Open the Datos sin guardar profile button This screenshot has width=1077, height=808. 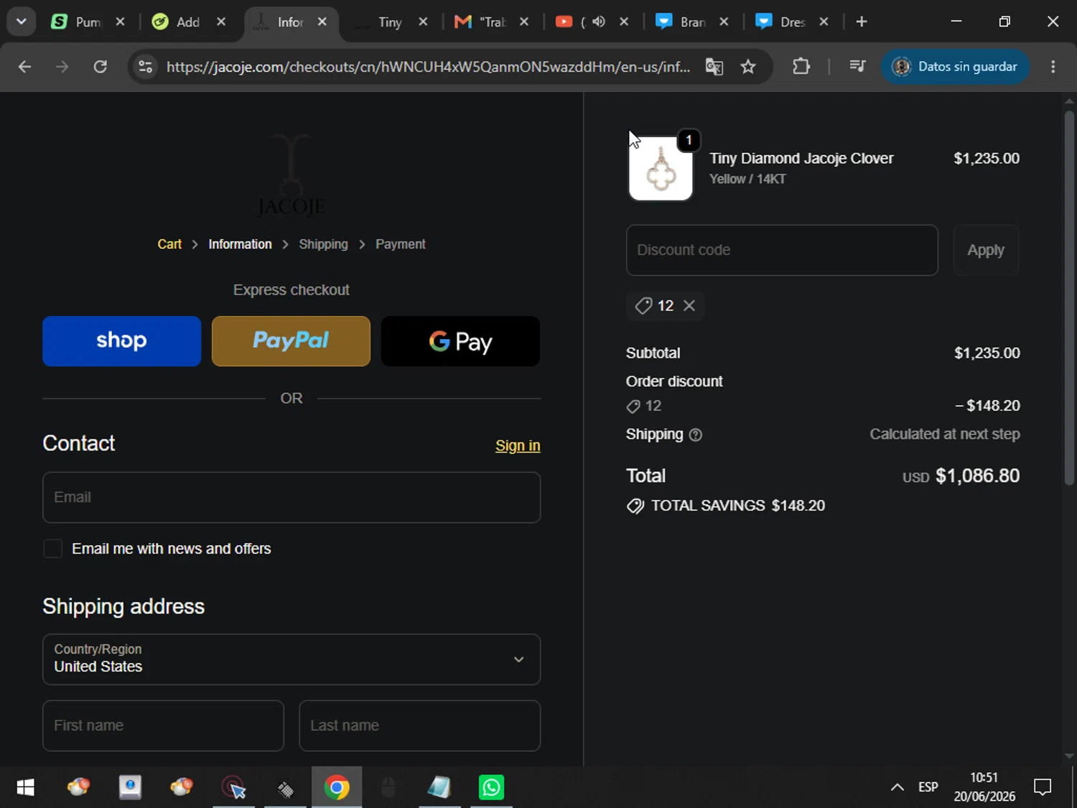[955, 67]
